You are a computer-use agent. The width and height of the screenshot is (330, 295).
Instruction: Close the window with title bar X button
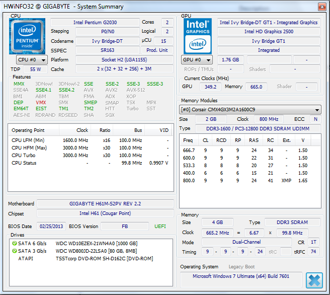click(x=321, y=6)
